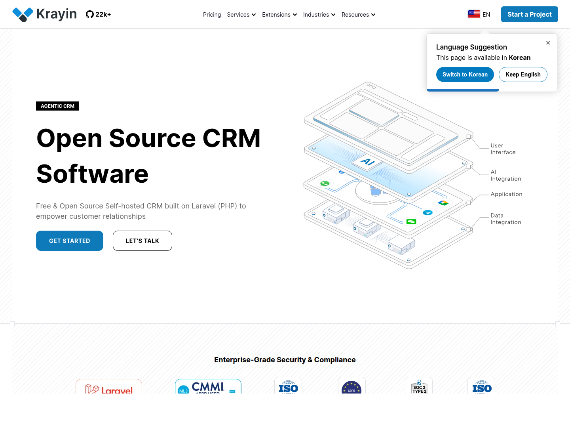Click the Start a Project button
The width and height of the screenshot is (570, 428).
[530, 14]
